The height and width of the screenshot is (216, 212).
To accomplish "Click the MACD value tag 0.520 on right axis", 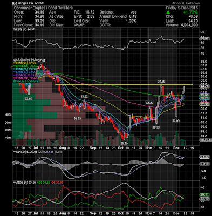I will [x=204, y=157].
